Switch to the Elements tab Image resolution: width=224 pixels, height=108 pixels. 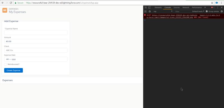tap(158, 8)
